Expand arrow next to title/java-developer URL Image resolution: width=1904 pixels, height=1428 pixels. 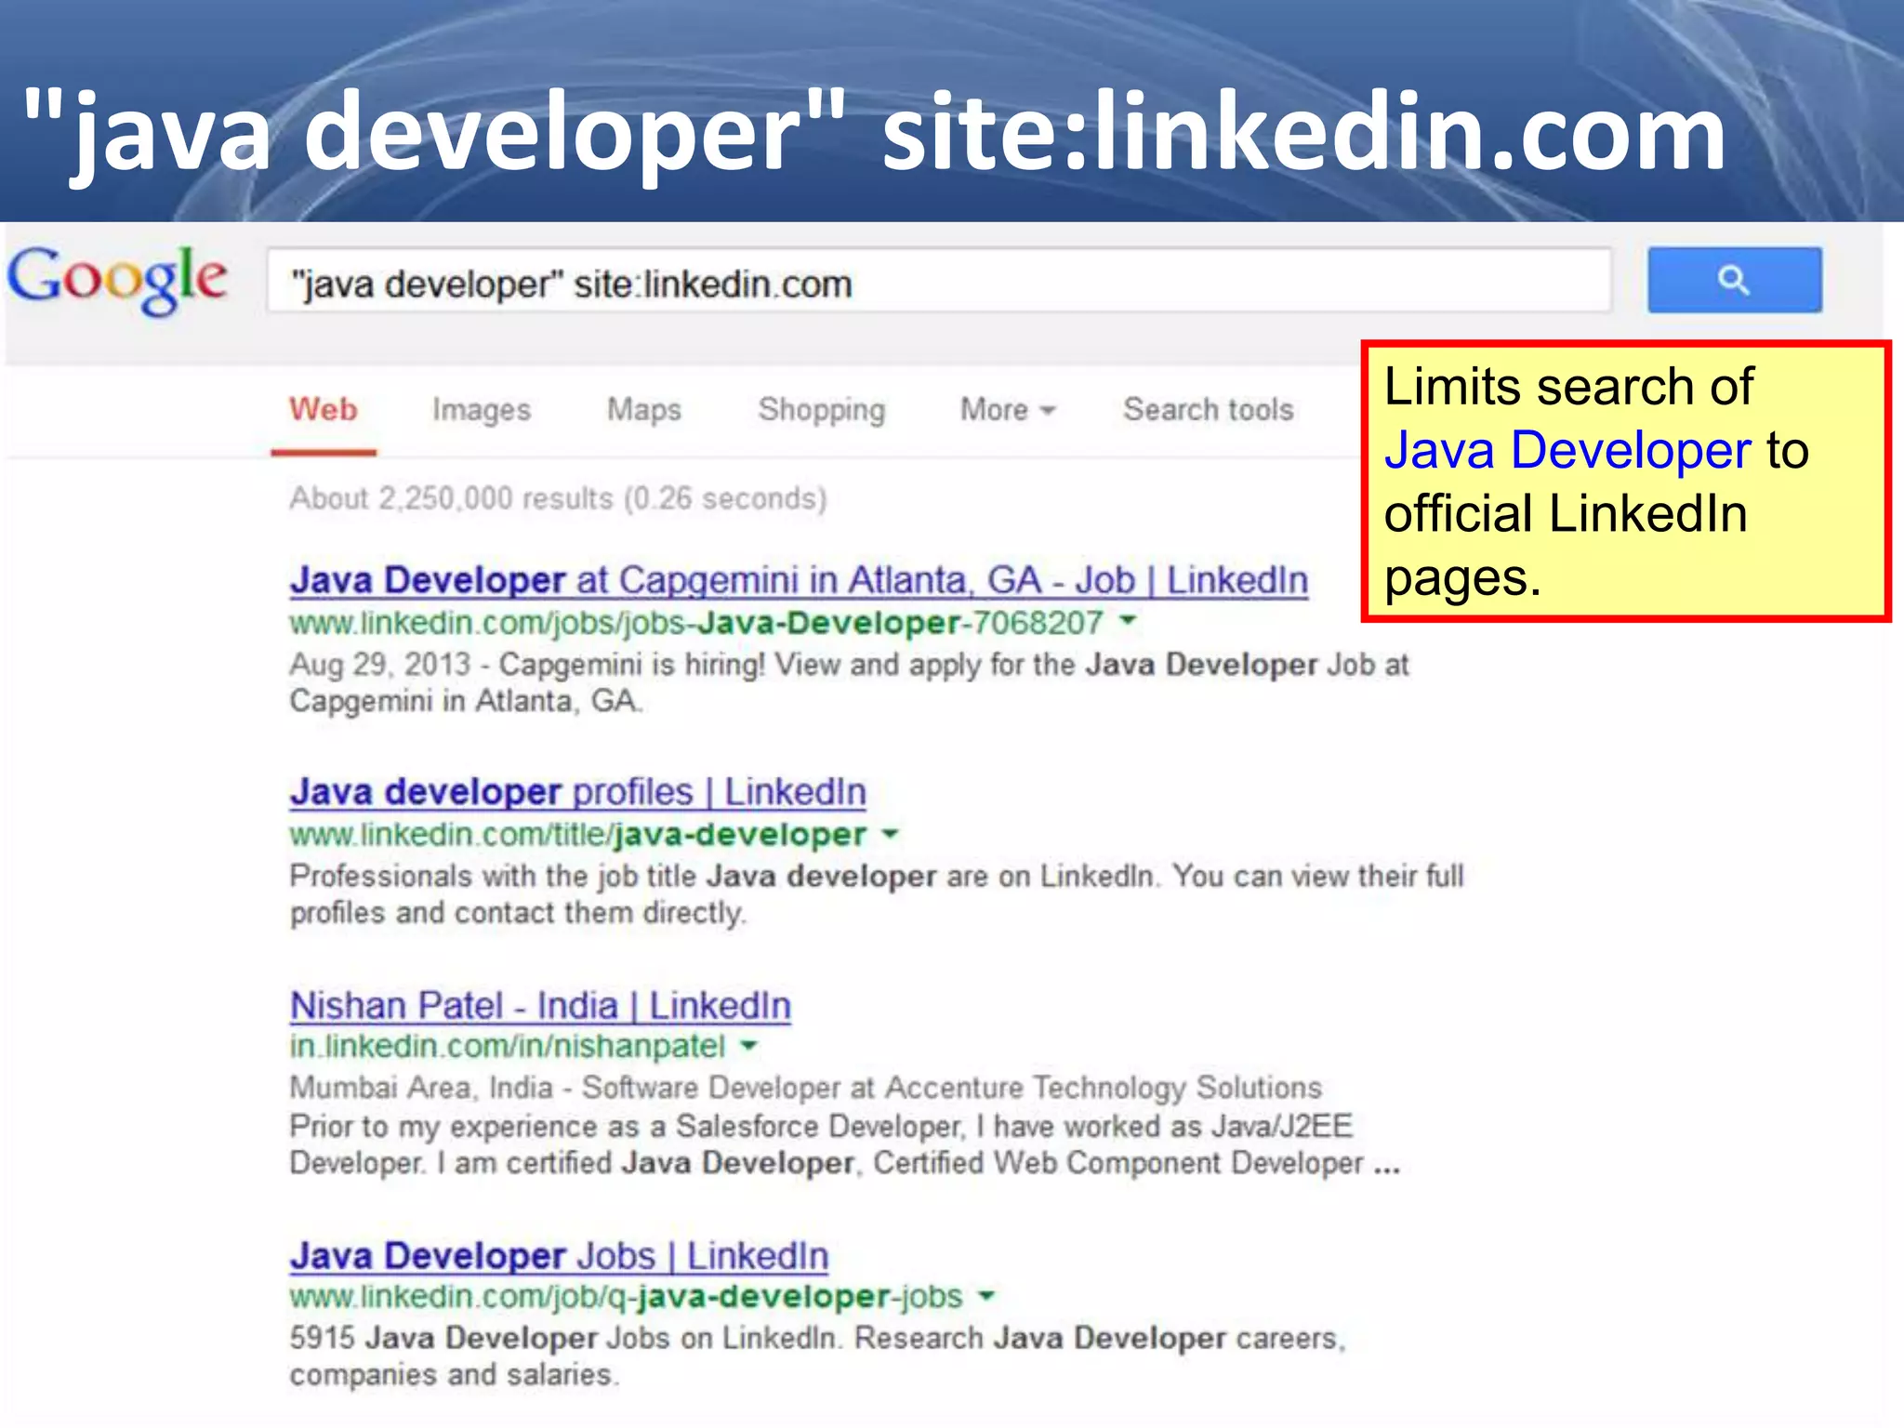pyautogui.click(x=890, y=833)
